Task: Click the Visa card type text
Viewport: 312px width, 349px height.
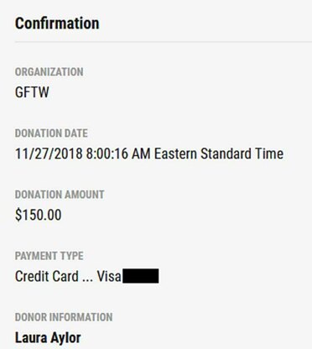Action: click(109, 276)
